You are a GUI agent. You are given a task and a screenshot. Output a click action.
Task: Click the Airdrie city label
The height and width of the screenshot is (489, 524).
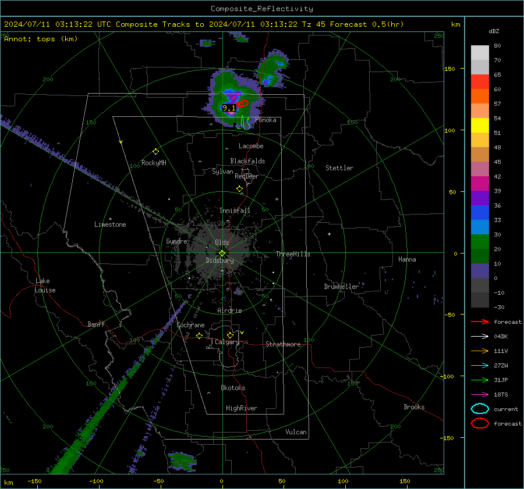(x=229, y=310)
